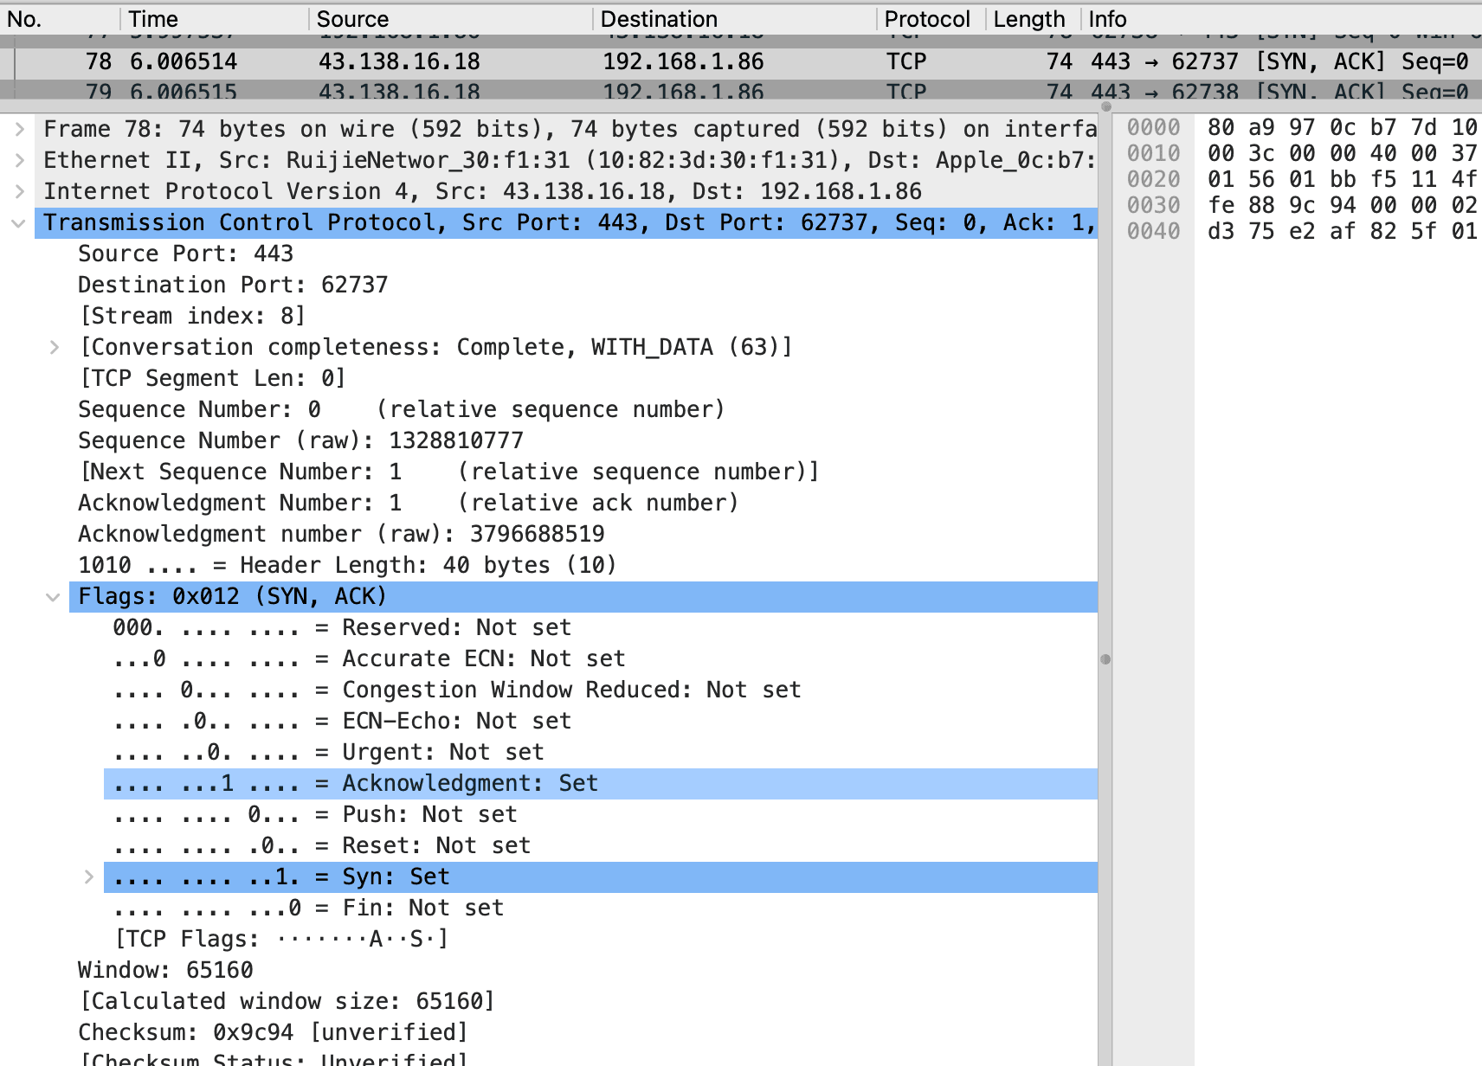Click byte 80 in hex row 0000
Image resolution: width=1482 pixels, height=1066 pixels.
pos(1221,127)
